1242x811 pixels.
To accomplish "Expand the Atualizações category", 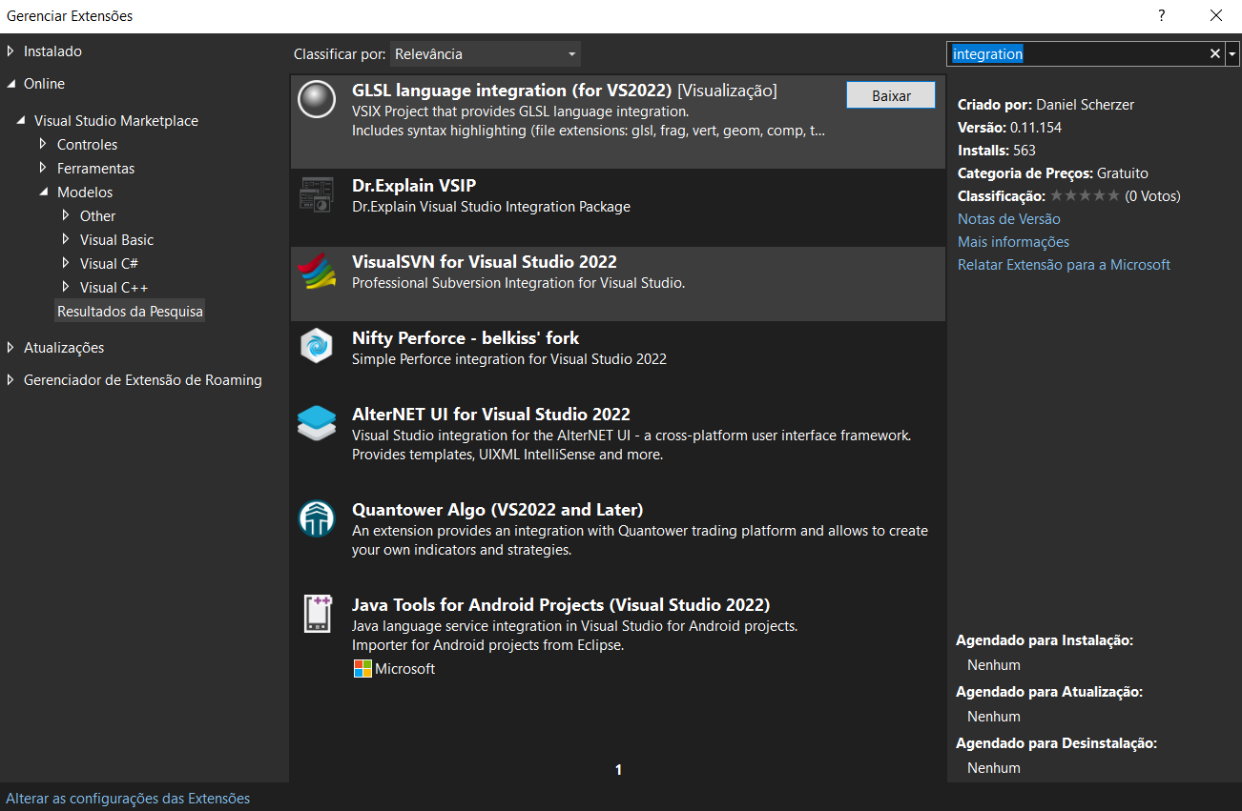I will click(x=11, y=348).
